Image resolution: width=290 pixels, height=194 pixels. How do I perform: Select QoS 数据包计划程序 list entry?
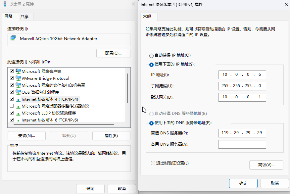pos(40,92)
